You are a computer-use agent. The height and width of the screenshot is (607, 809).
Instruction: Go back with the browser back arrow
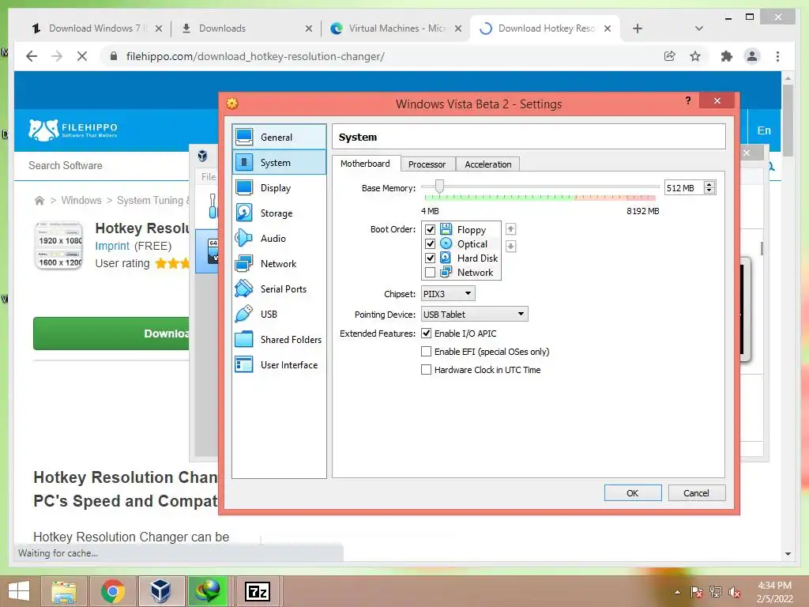pos(32,56)
